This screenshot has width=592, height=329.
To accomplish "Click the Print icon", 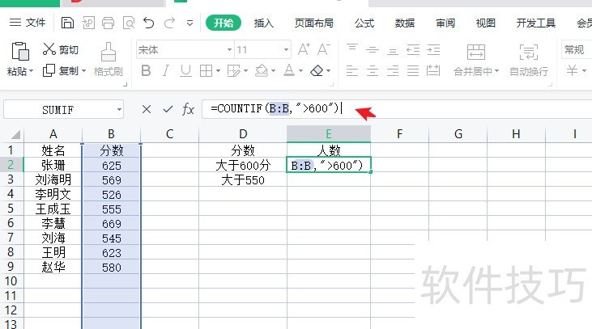I will 108,23.
